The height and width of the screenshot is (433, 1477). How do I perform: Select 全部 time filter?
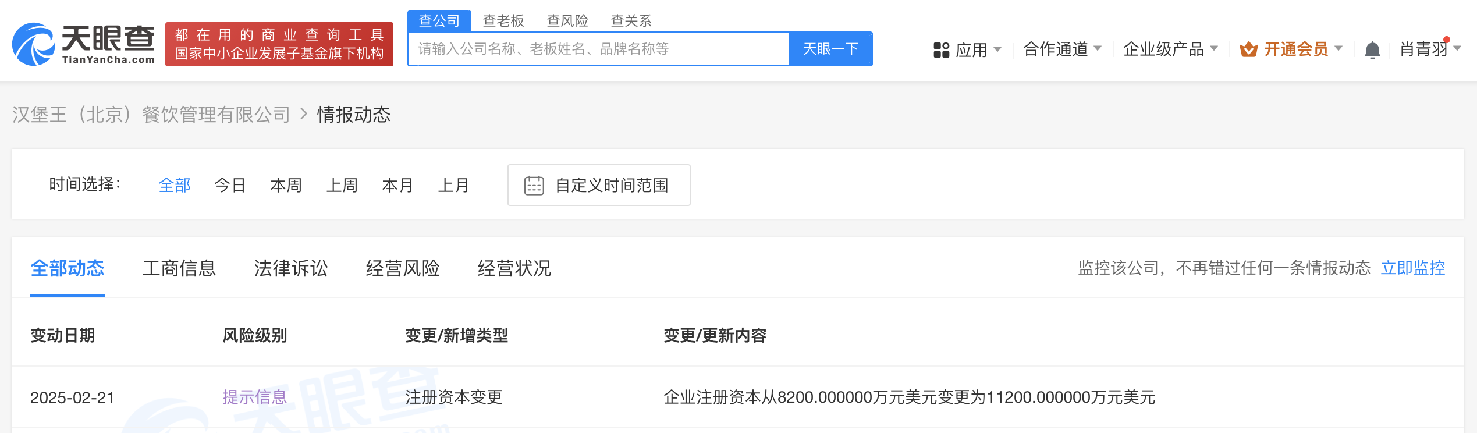[175, 185]
